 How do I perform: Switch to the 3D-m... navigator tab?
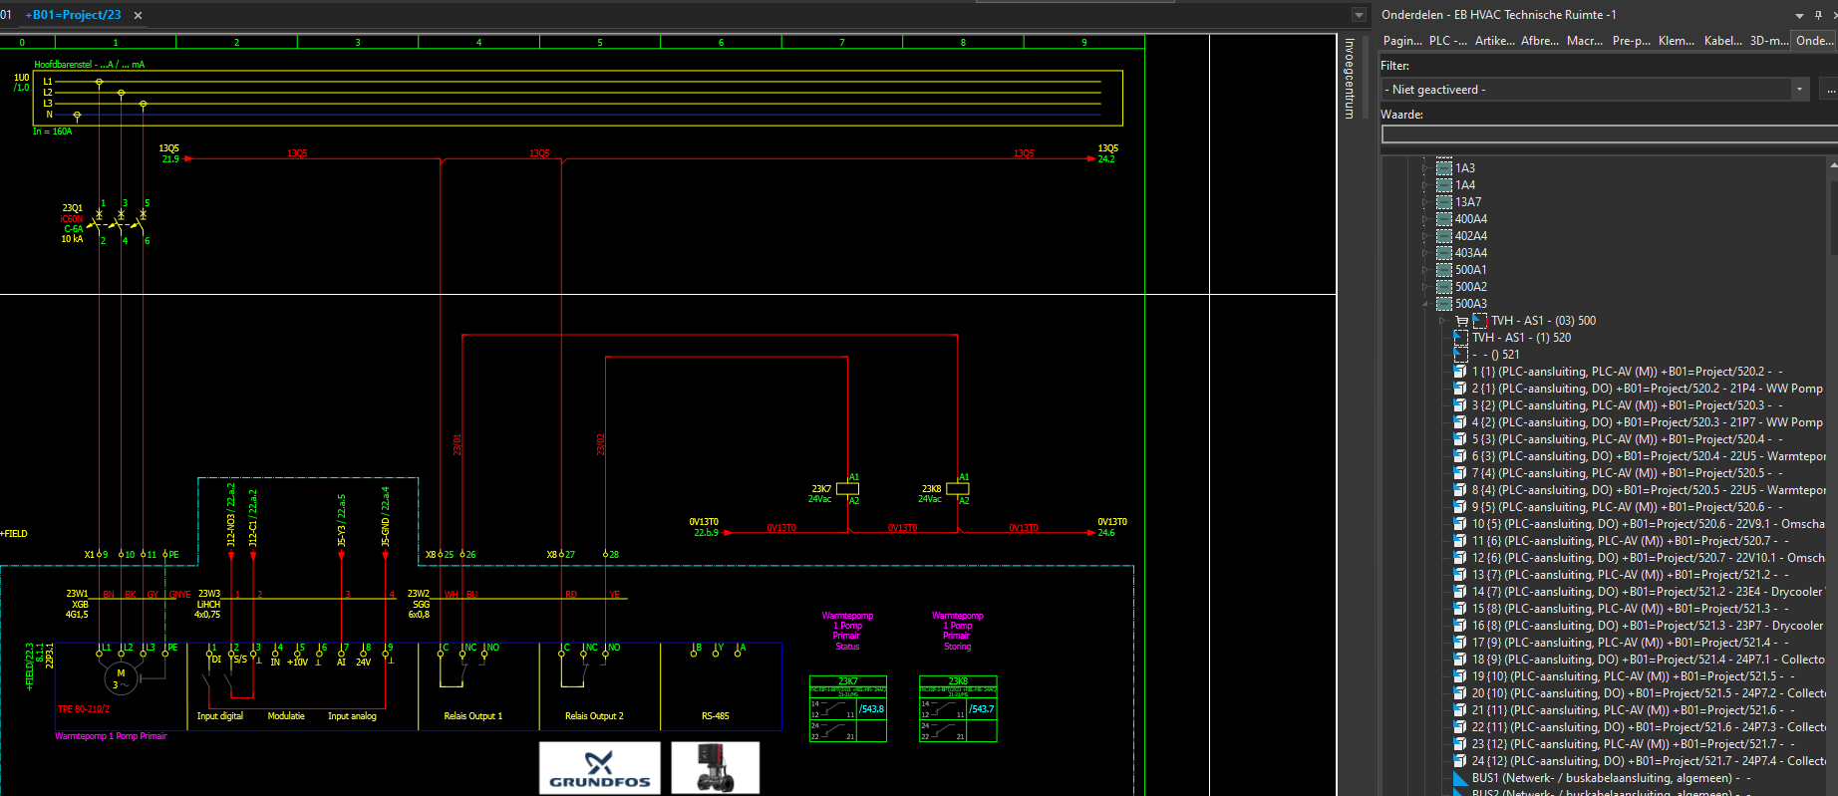point(1768,41)
